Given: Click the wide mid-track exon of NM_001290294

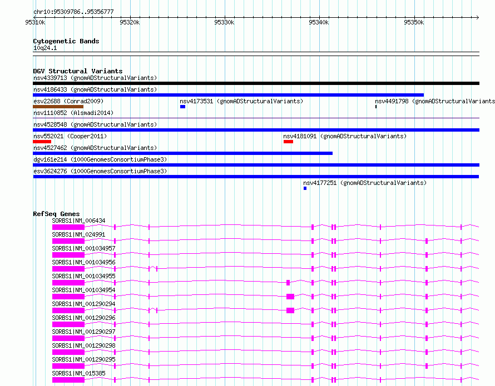Looking at the screenshot, I should point(290,310).
